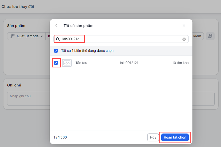This screenshot has width=221, height=147.
Task: Click the SKU lala0912121 in product row
Action: click(129, 63)
